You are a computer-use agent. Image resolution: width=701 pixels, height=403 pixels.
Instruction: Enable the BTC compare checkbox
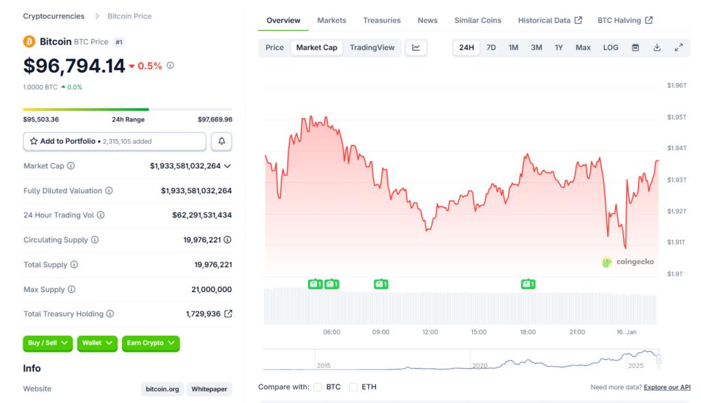318,387
